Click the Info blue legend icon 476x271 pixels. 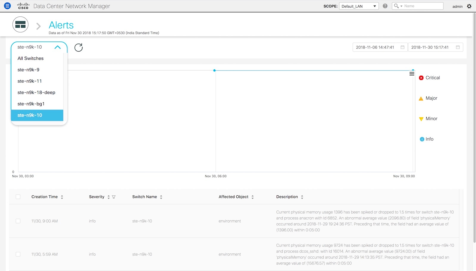click(x=422, y=139)
